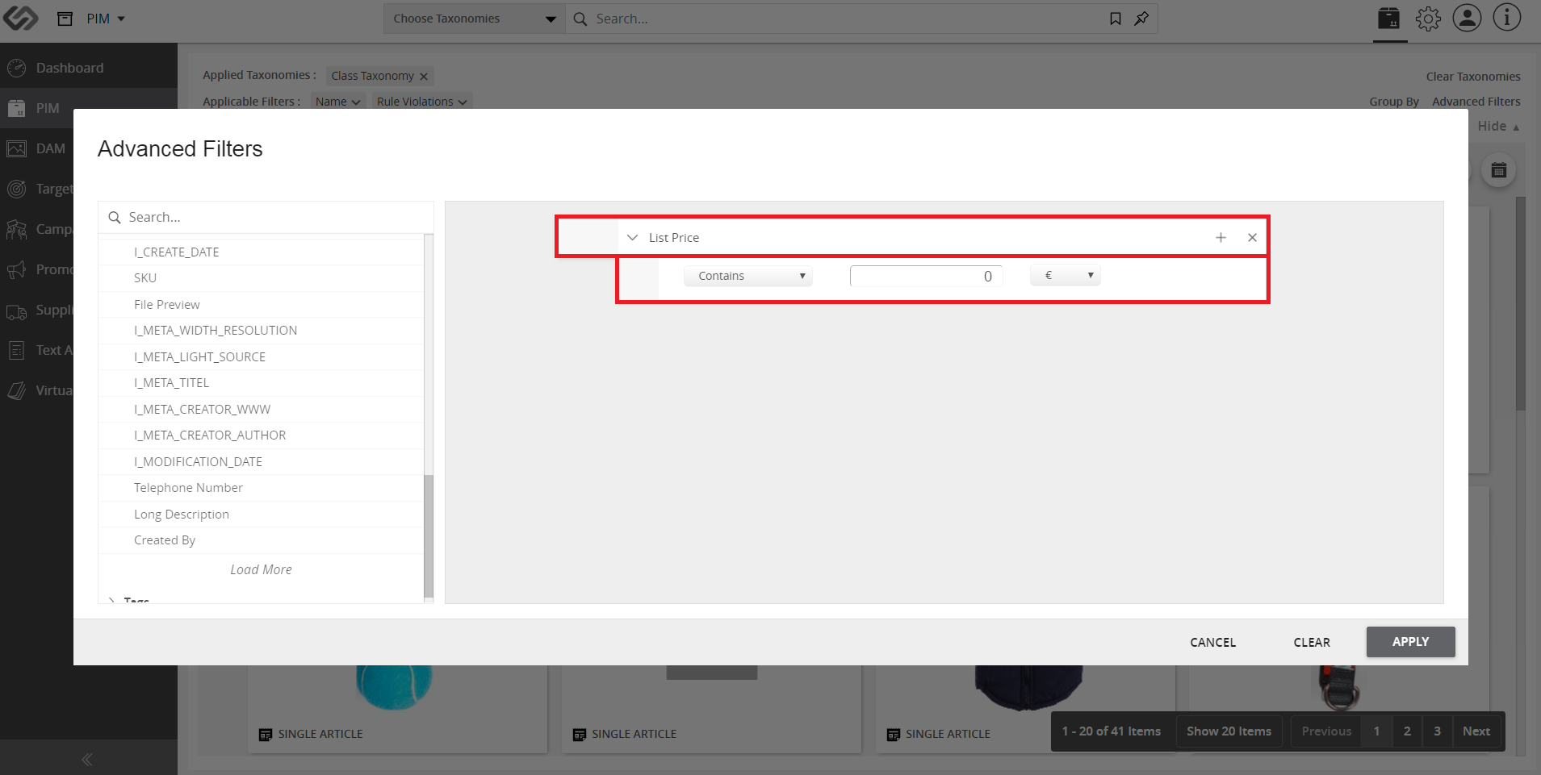This screenshot has width=1541, height=775.
Task: Select SKU attribute
Action: point(261,278)
